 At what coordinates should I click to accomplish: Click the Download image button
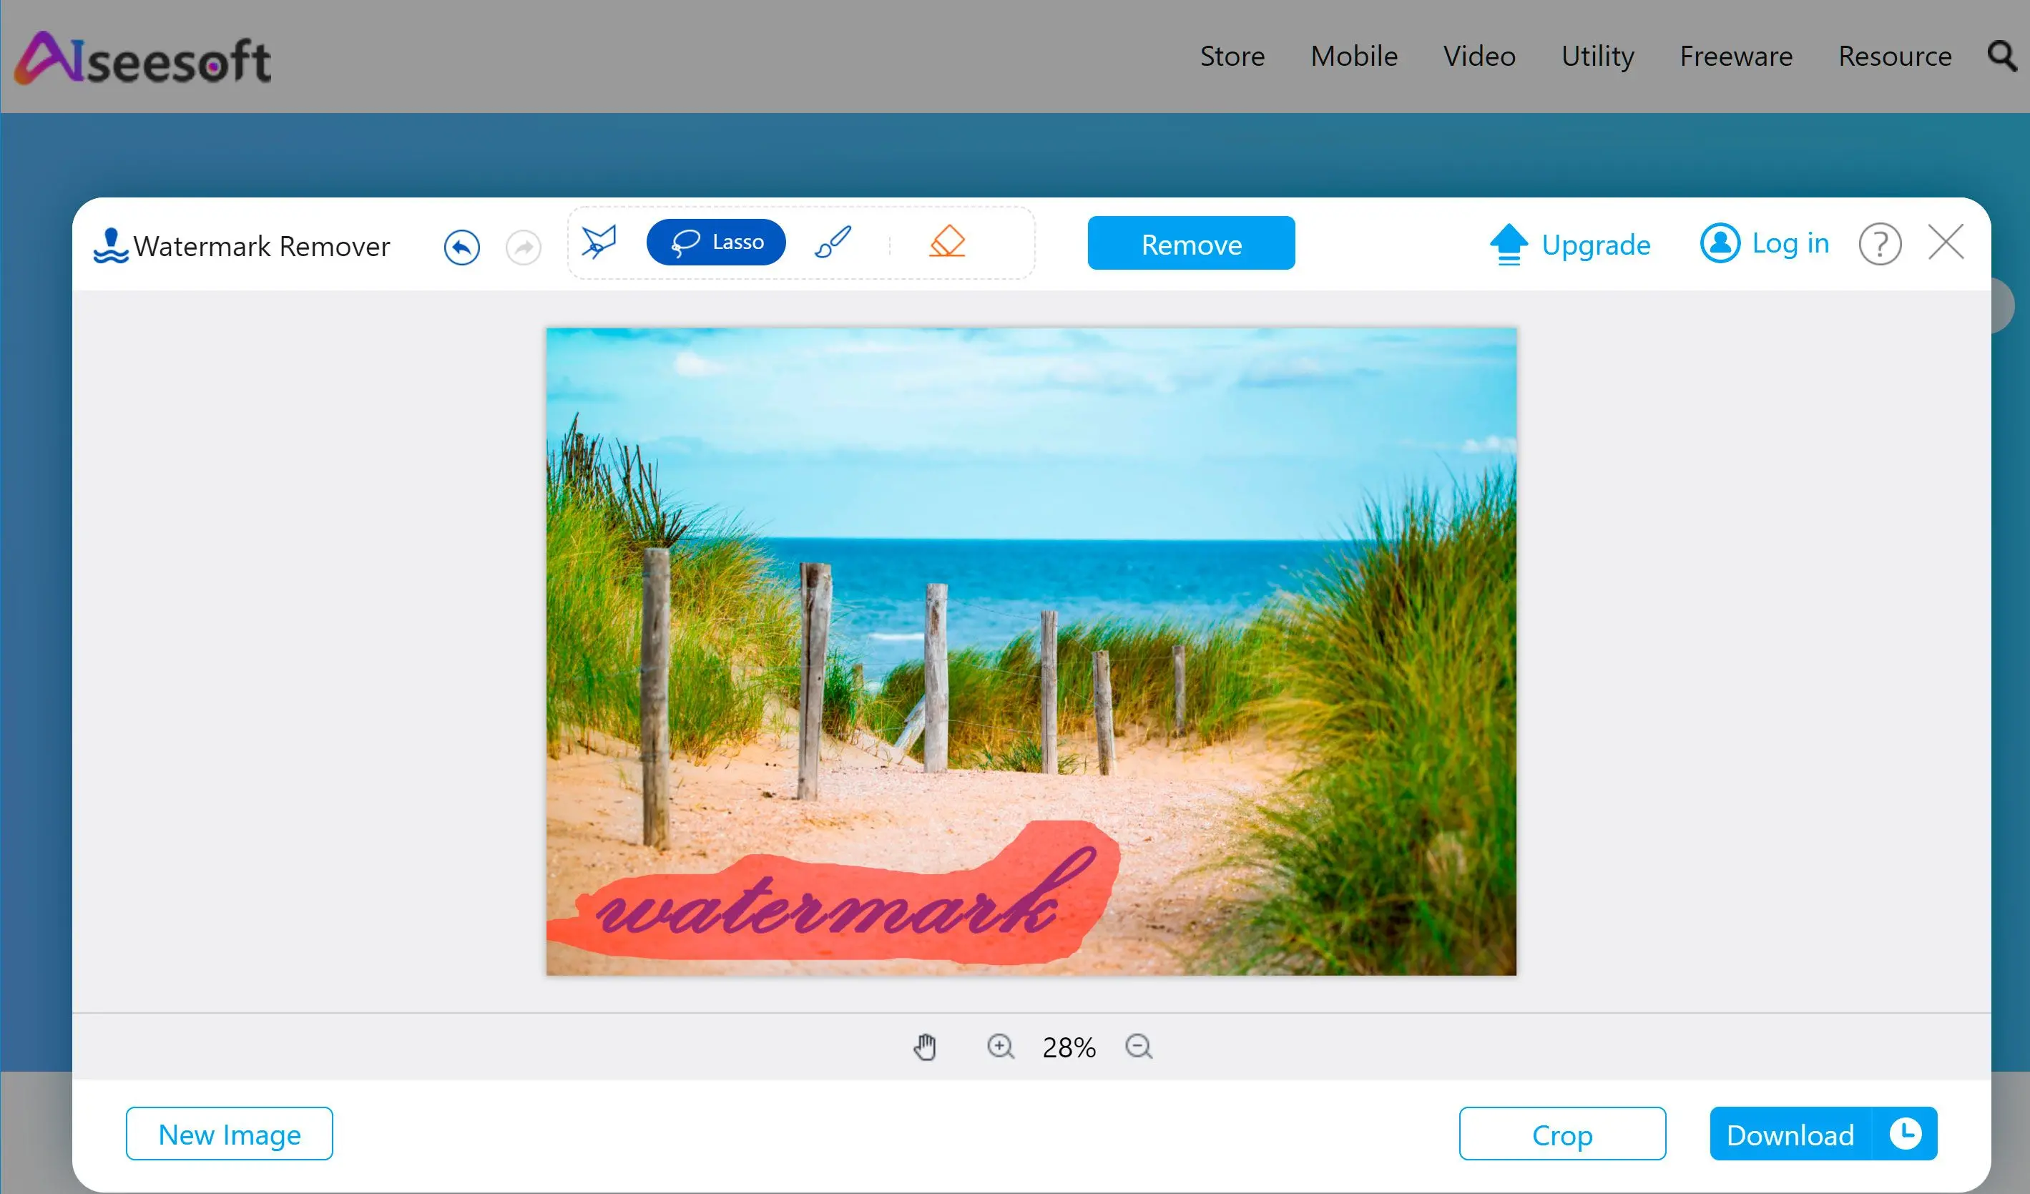tap(1823, 1135)
